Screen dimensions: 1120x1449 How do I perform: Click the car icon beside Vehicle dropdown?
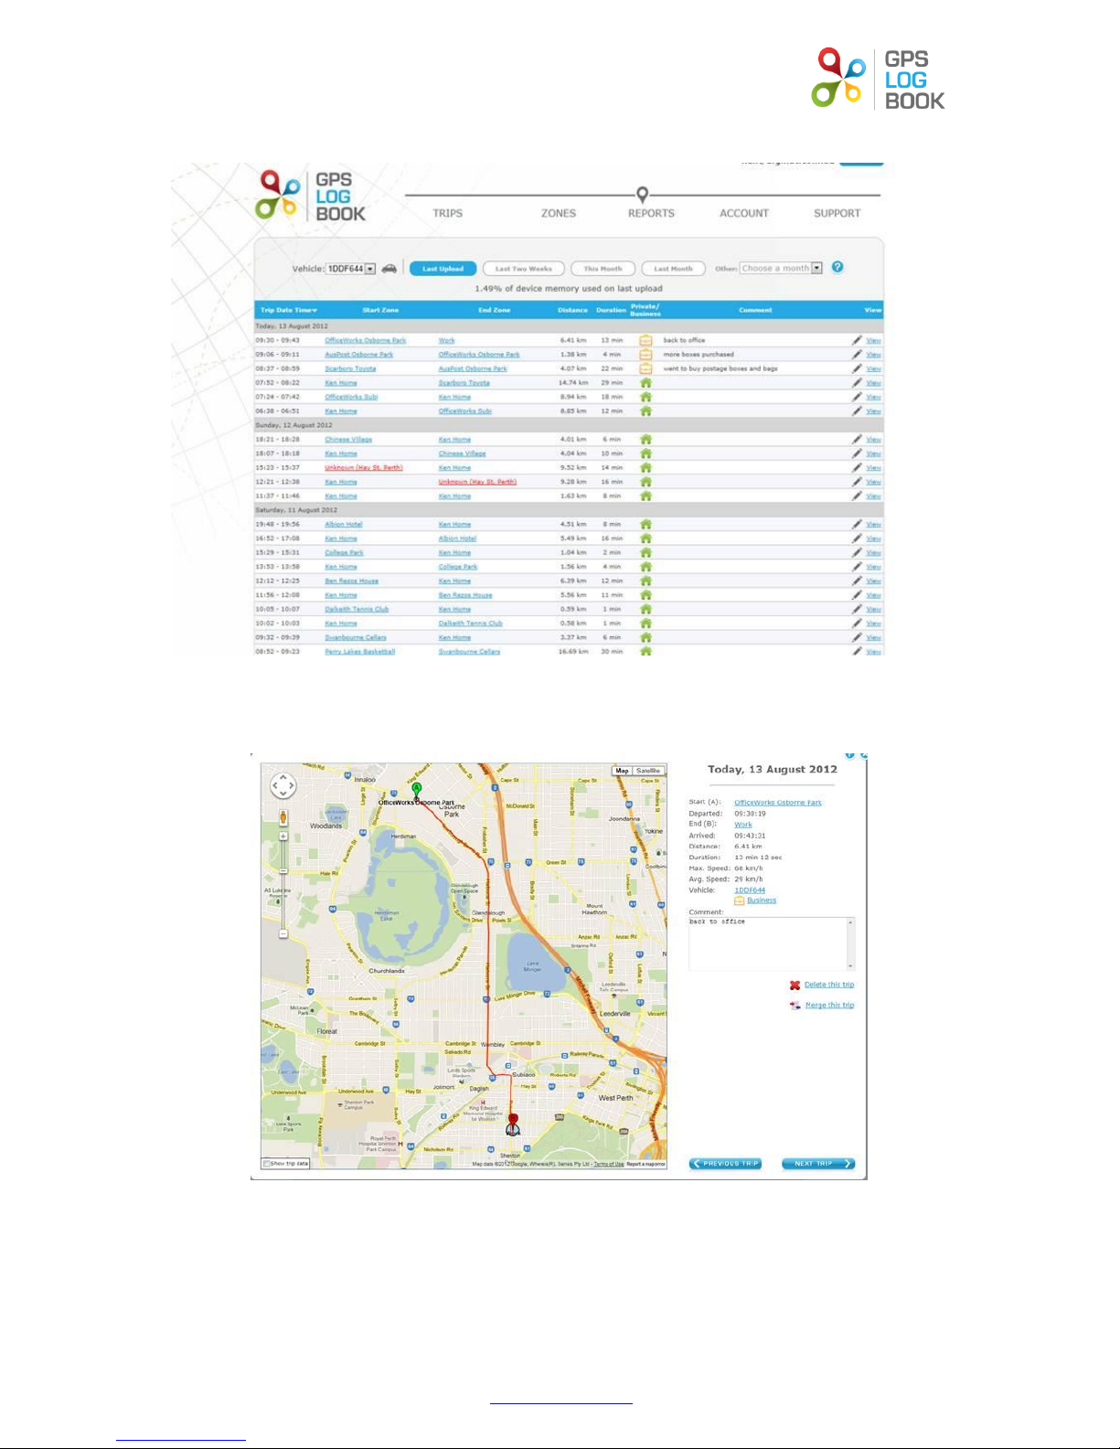click(x=389, y=269)
